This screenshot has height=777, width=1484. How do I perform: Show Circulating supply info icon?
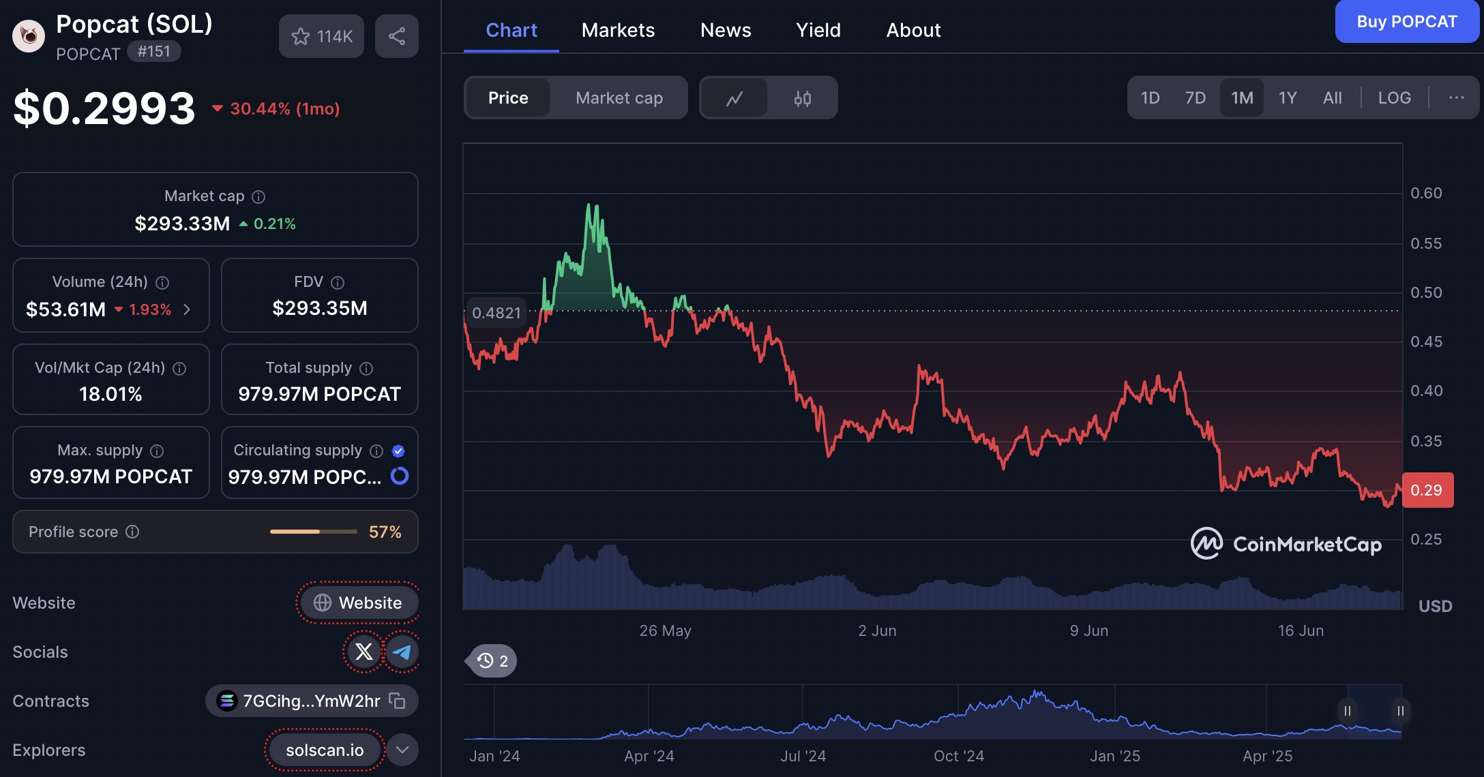click(x=376, y=451)
